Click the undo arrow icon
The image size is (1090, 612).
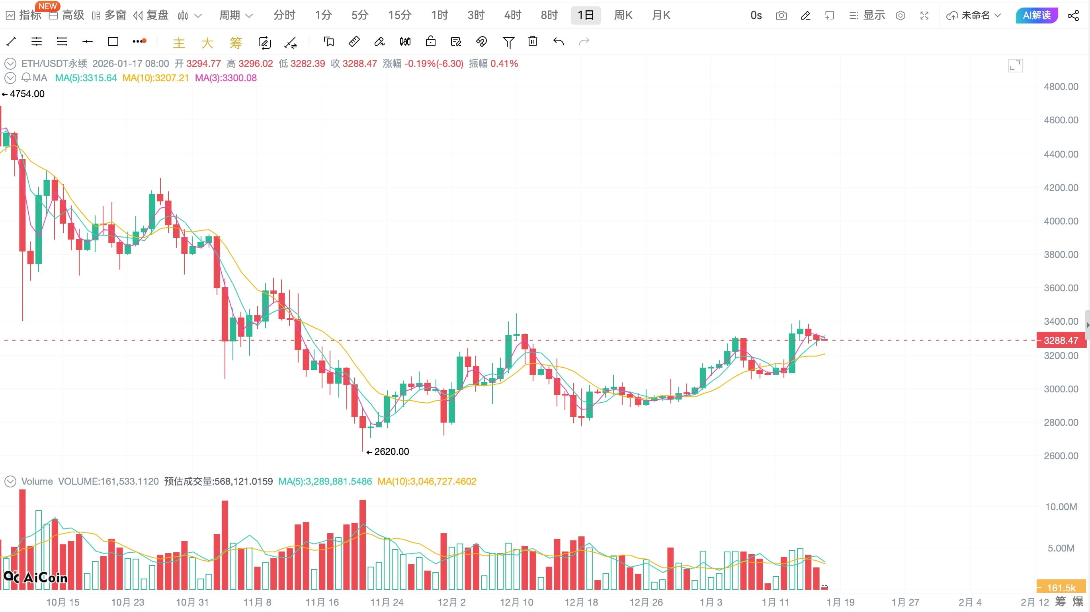(x=559, y=41)
